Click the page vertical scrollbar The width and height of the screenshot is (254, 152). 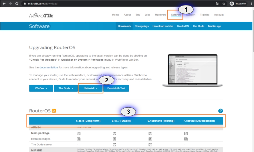[x=253, y=31]
